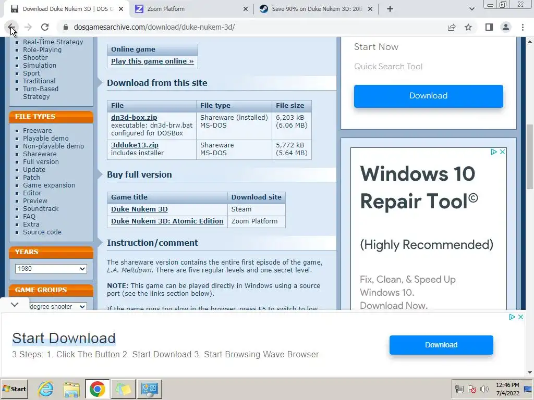Select the Shooter category
This screenshot has width=534, height=400.
[35, 57]
